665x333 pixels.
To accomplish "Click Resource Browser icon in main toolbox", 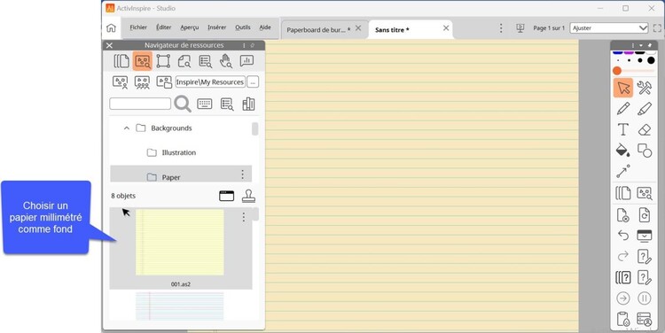I will tap(645, 193).
